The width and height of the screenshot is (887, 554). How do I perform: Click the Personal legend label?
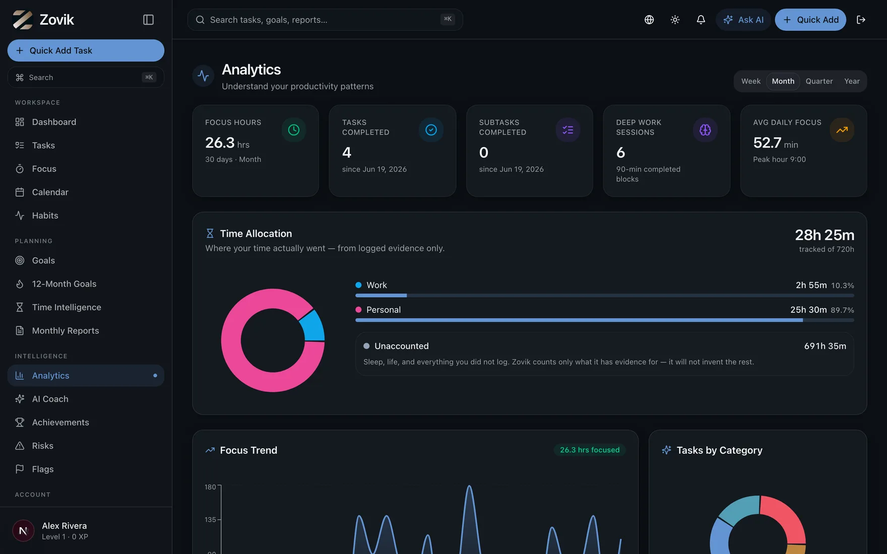point(384,310)
